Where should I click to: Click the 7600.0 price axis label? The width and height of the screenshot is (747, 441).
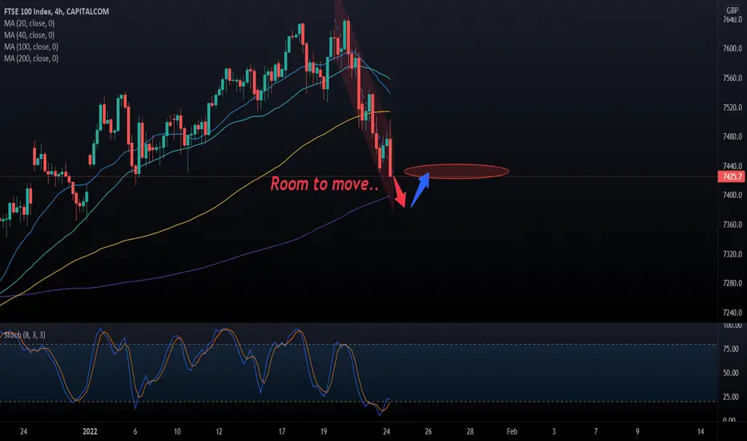click(733, 49)
